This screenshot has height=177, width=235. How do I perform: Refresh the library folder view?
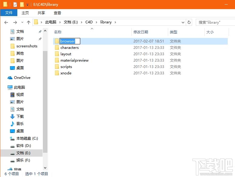click(x=189, y=22)
